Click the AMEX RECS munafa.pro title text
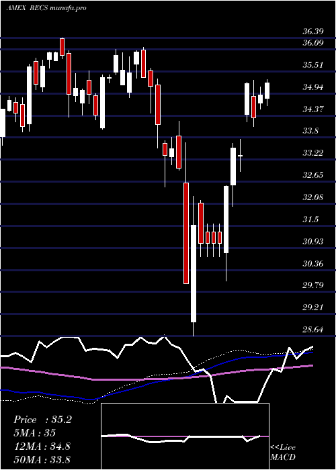This screenshot has height=470, width=336. [46, 8]
